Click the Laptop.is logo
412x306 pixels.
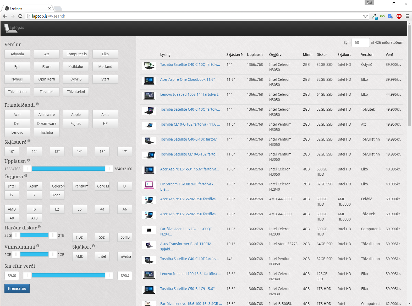coord(14,28)
